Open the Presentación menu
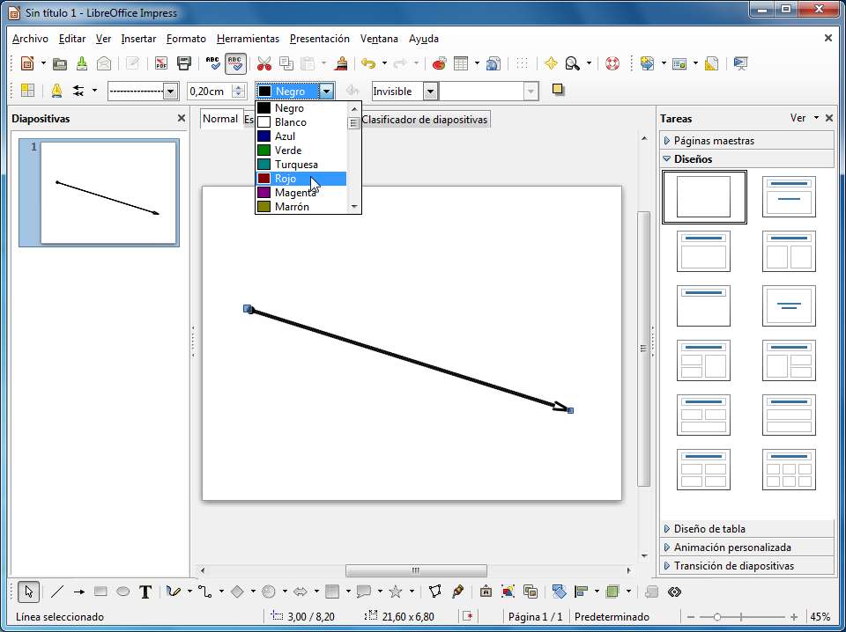 coord(319,39)
